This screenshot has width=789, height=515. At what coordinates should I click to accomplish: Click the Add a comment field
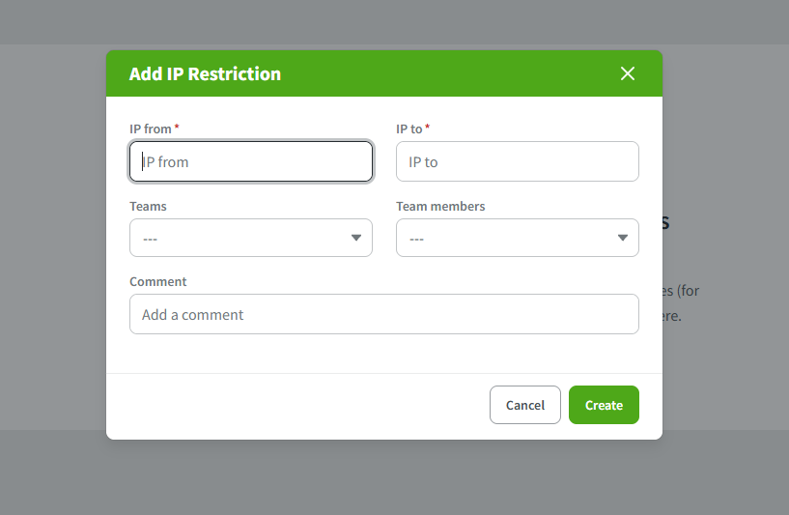[384, 315]
